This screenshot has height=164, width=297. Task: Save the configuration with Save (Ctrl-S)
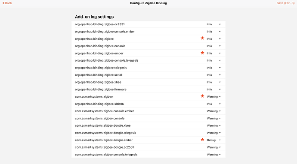285,3
